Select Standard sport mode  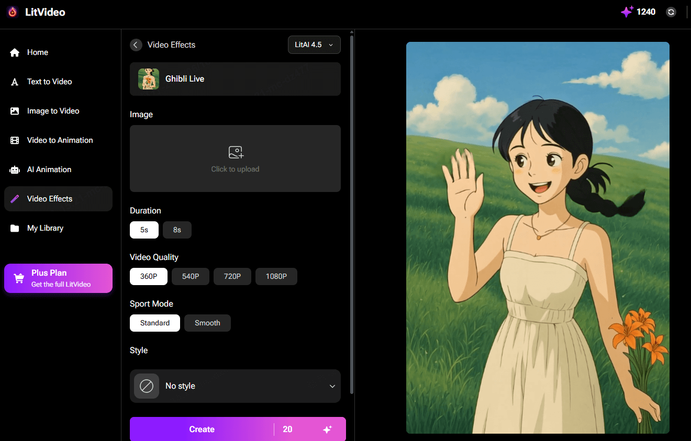coord(155,323)
